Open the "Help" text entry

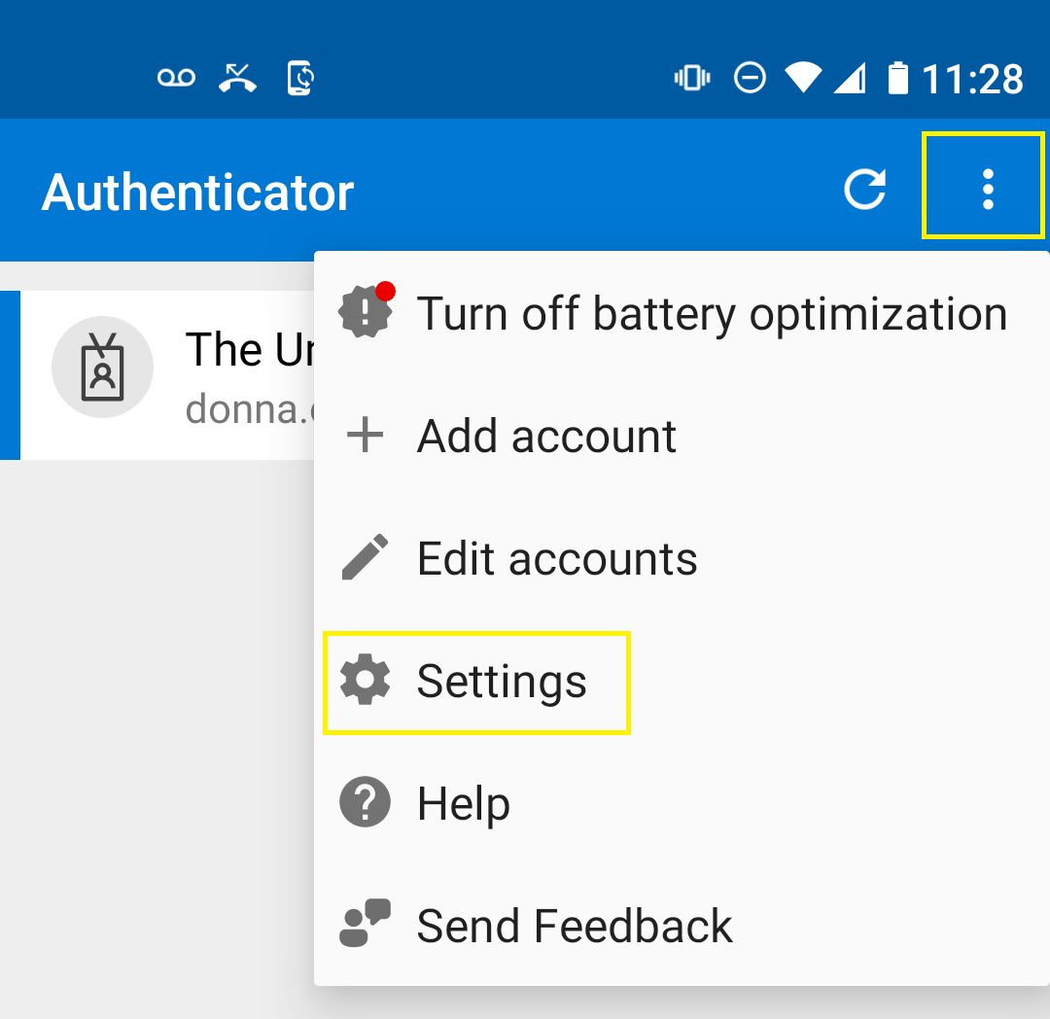tap(464, 804)
